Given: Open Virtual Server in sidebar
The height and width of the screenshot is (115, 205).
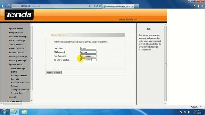Looking at the screenshot, I should [x=16, y=49].
